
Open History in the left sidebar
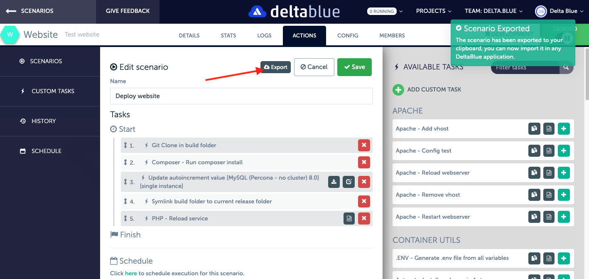(x=44, y=121)
